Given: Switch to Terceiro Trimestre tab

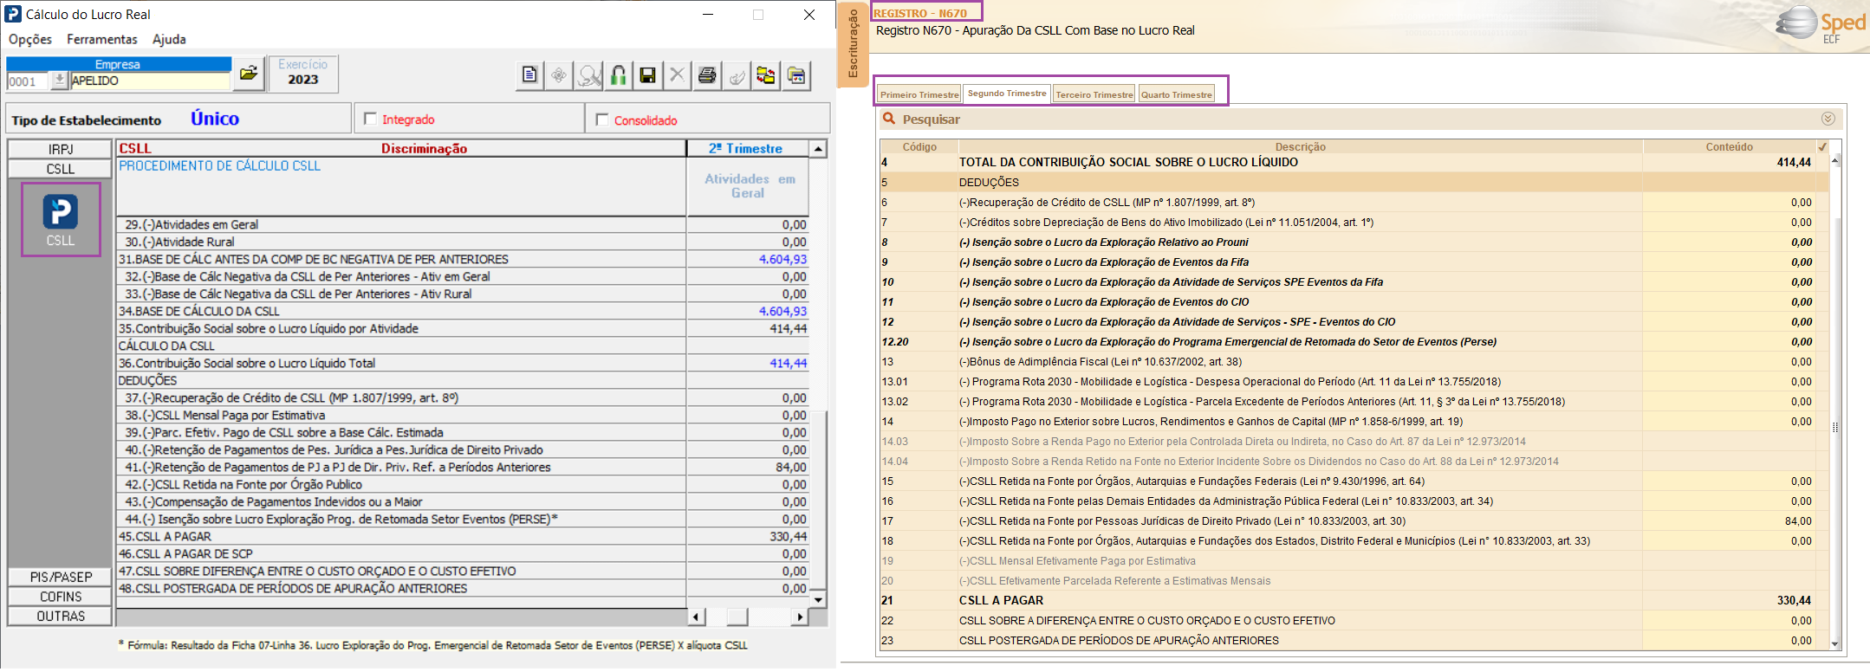Looking at the screenshot, I should (1094, 94).
